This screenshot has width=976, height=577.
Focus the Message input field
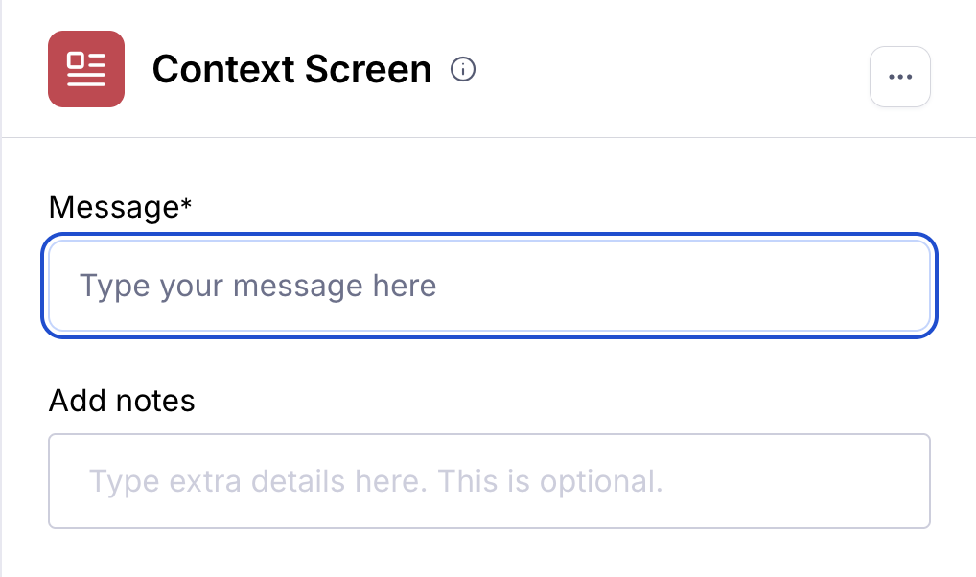tap(489, 286)
